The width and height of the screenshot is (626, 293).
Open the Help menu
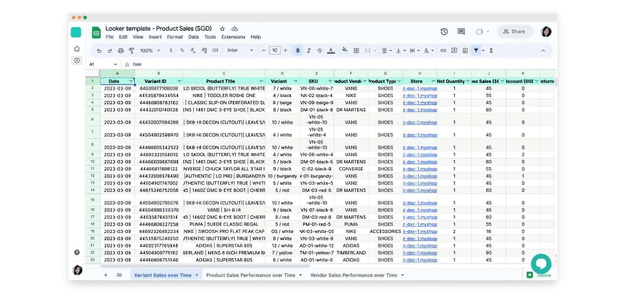point(256,37)
